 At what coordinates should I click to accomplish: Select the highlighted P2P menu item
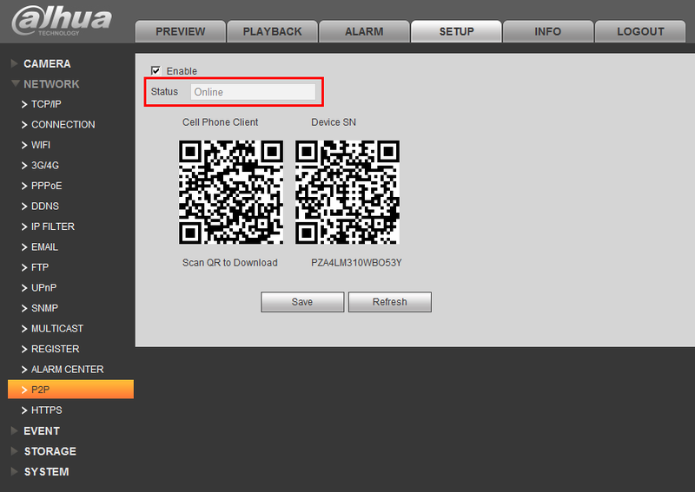click(x=70, y=390)
